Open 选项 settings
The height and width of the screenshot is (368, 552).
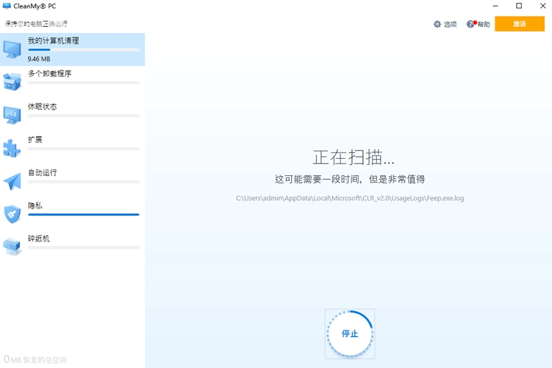445,24
